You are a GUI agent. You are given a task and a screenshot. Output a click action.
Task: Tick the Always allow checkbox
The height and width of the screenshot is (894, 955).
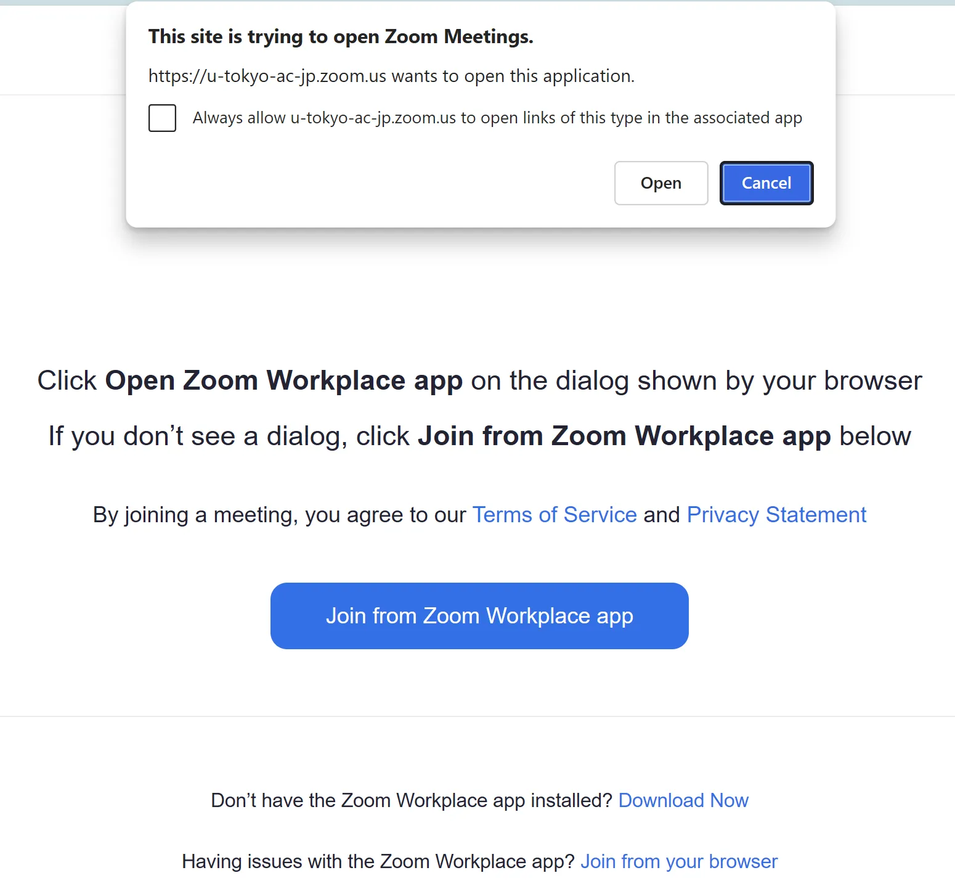(x=162, y=118)
